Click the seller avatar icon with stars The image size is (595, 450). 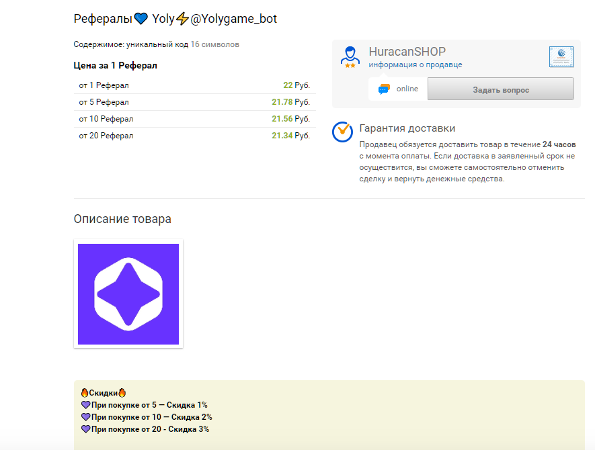(x=350, y=57)
